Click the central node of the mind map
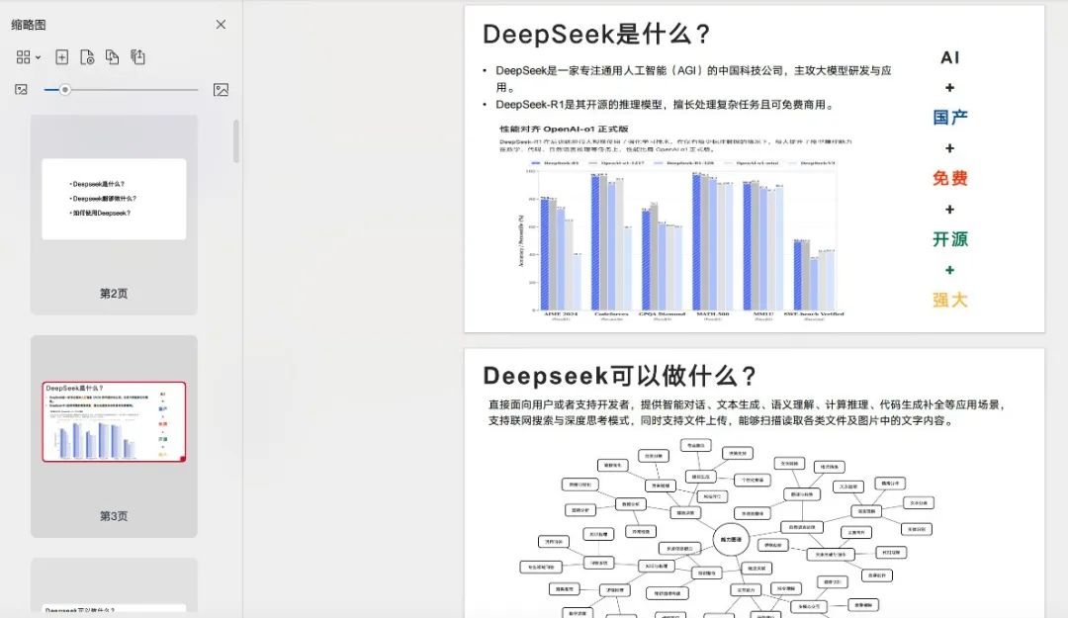The height and width of the screenshot is (618, 1068). pos(731,540)
